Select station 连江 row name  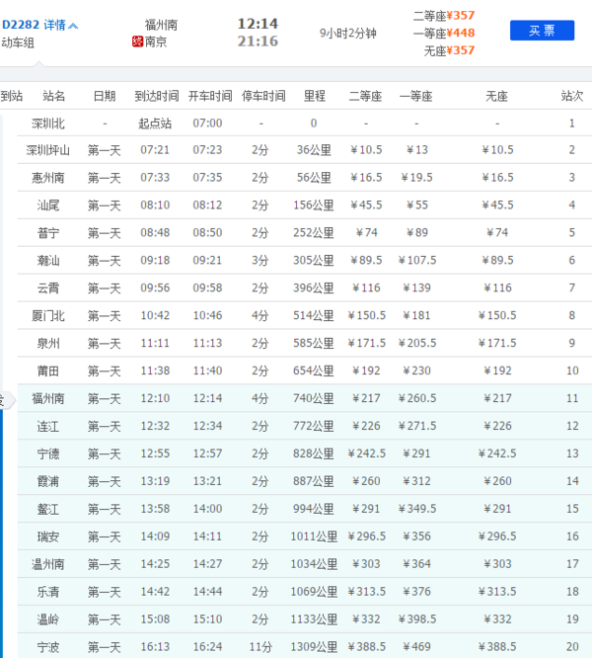(47, 427)
